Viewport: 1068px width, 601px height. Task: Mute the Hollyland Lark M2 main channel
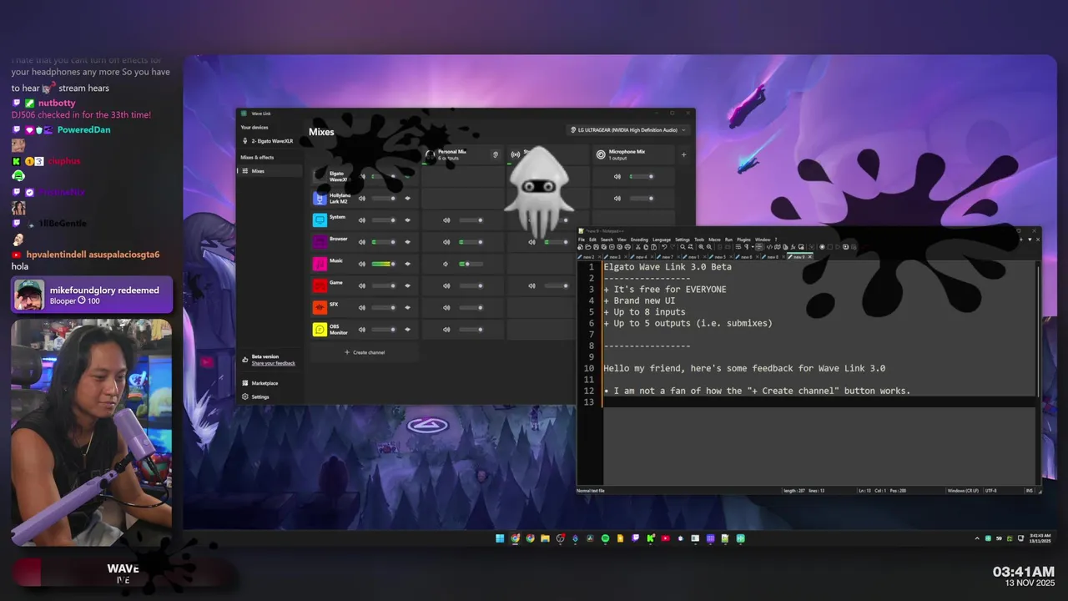(x=361, y=198)
